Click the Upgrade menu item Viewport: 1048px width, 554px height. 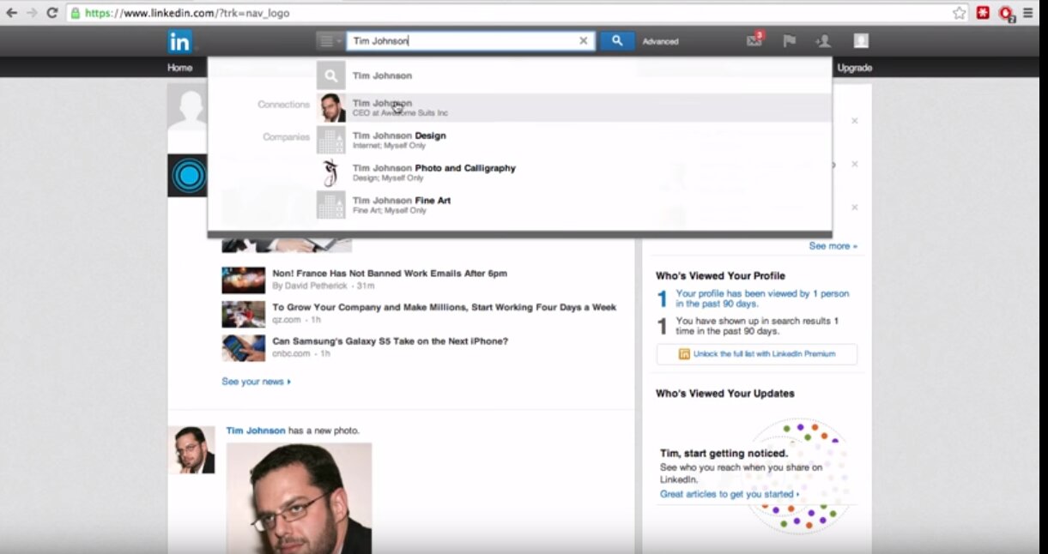coord(854,68)
